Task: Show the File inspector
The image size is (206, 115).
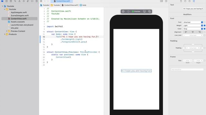Action: click(181, 1)
